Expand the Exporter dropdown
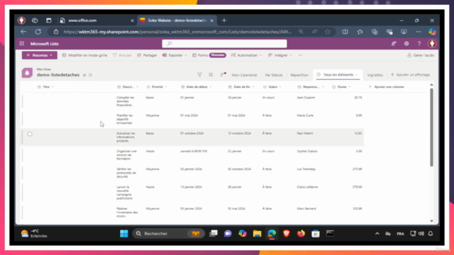 point(186,55)
